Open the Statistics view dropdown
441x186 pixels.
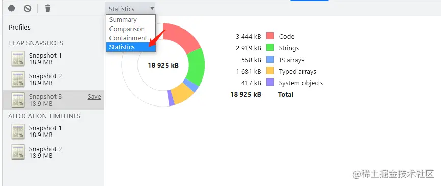click(x=130, y=9)
